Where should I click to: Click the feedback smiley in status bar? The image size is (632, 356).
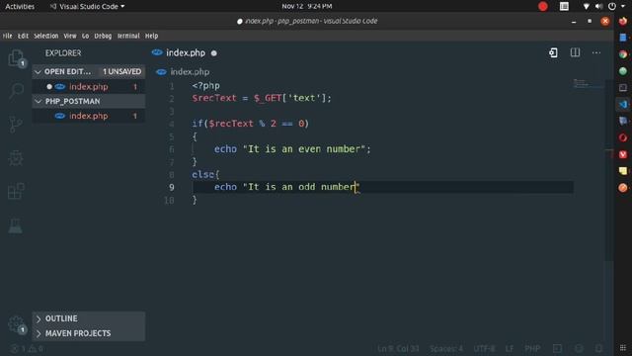tap(579, 348)
